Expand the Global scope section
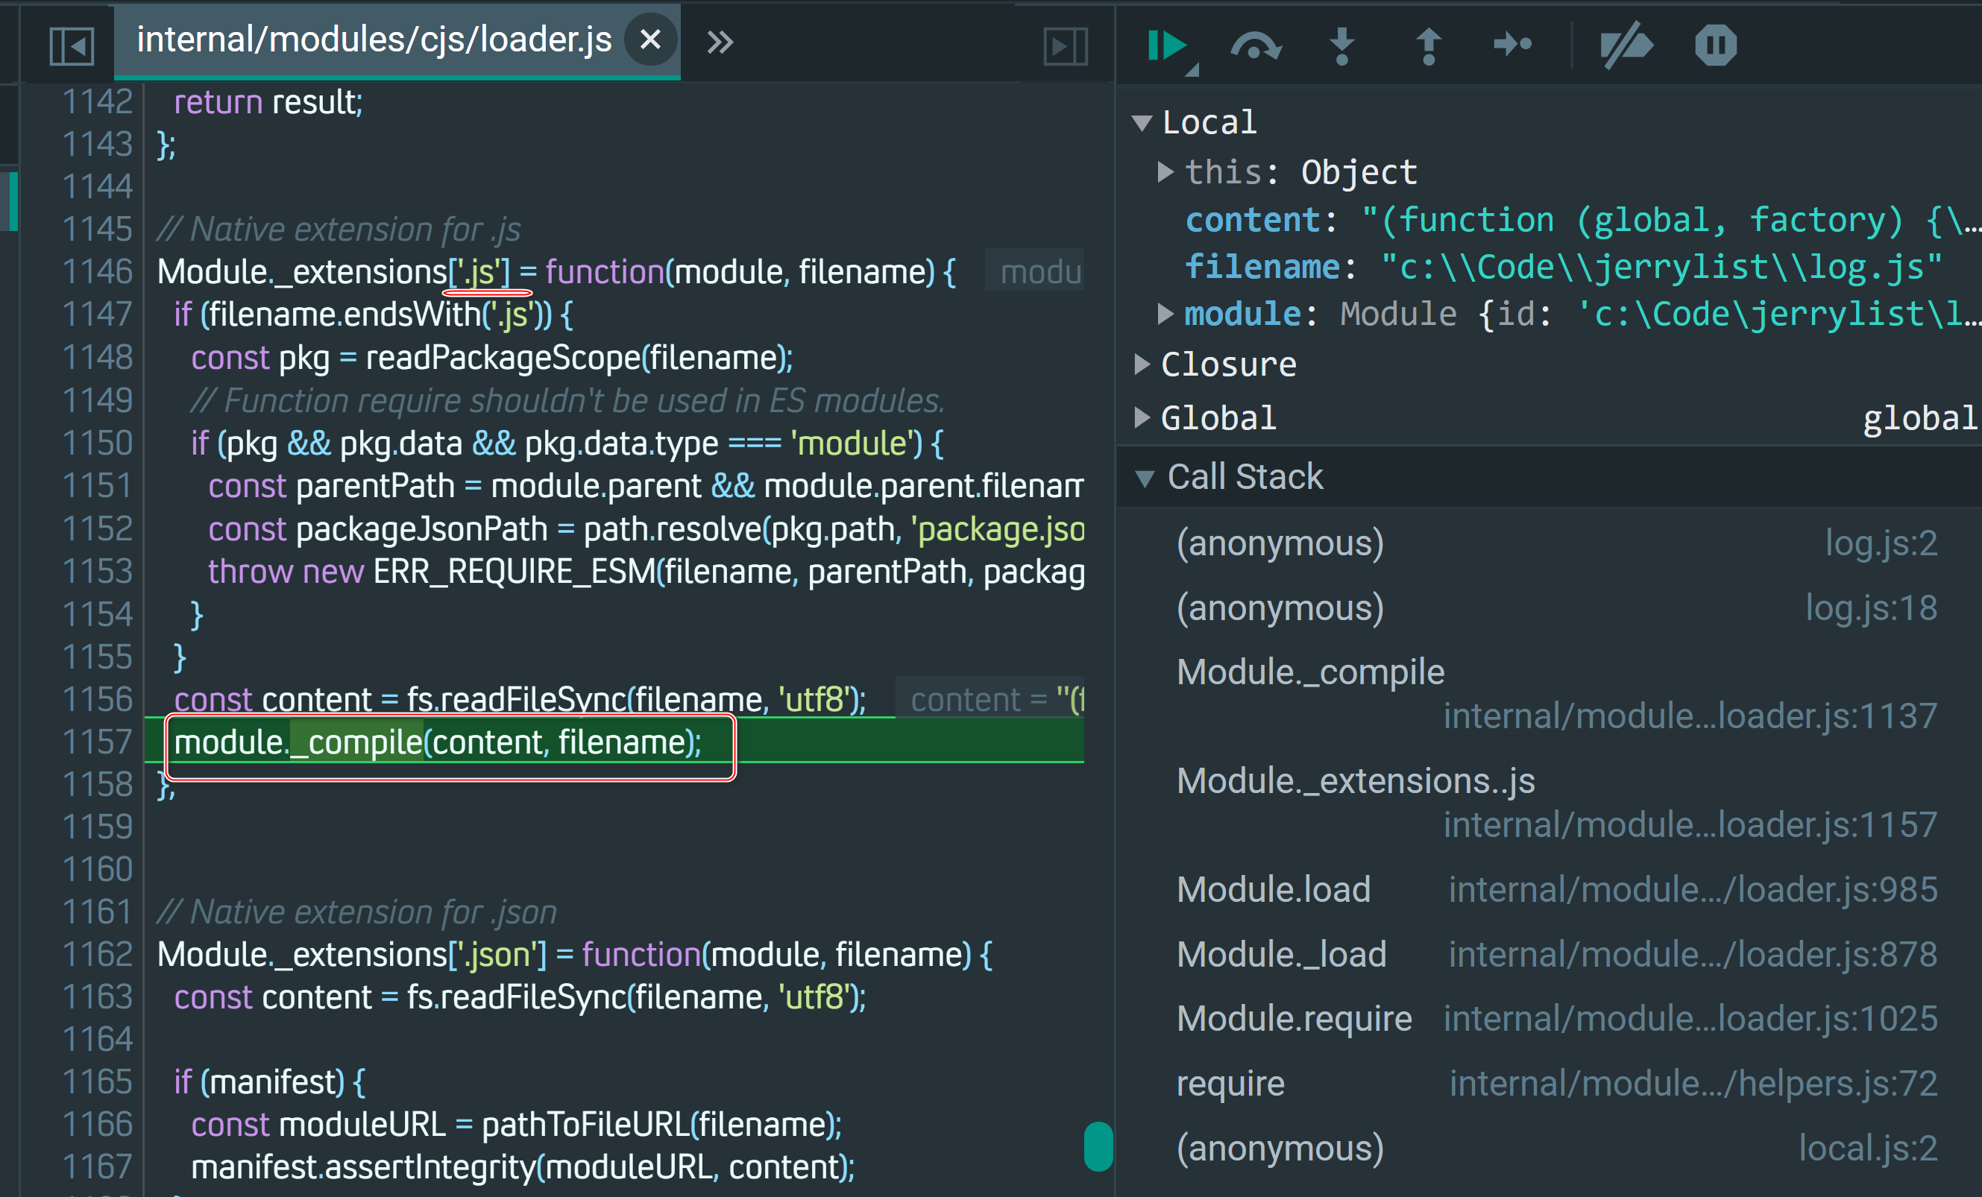 [1142, 417]
